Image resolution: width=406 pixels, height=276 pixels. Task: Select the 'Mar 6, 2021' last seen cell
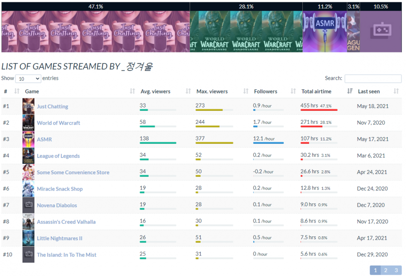click(371, 156)
